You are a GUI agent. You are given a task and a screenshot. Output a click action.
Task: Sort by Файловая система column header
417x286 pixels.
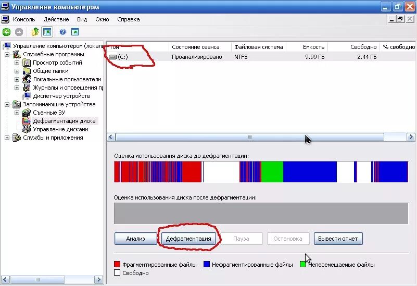pyautogui.click(x=259, y=47)
